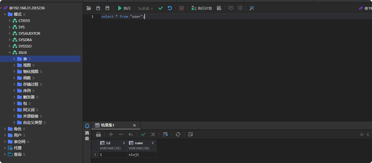Open a SQL file with folder icon

(x=89, y=8)
